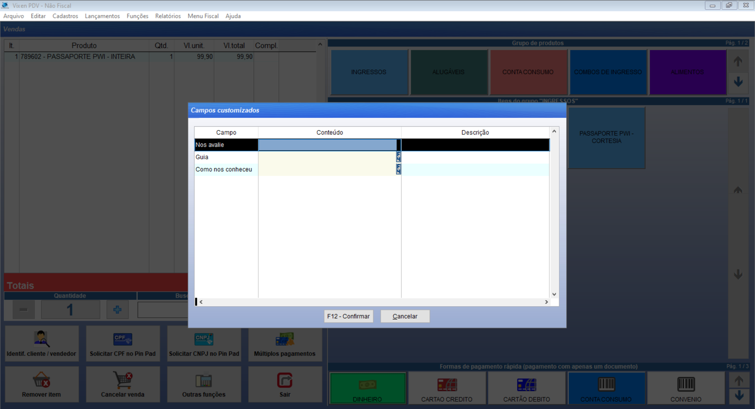The image size is (755, 409).
Task: Decrease quantity with minus button
Action: coord(24,310)
